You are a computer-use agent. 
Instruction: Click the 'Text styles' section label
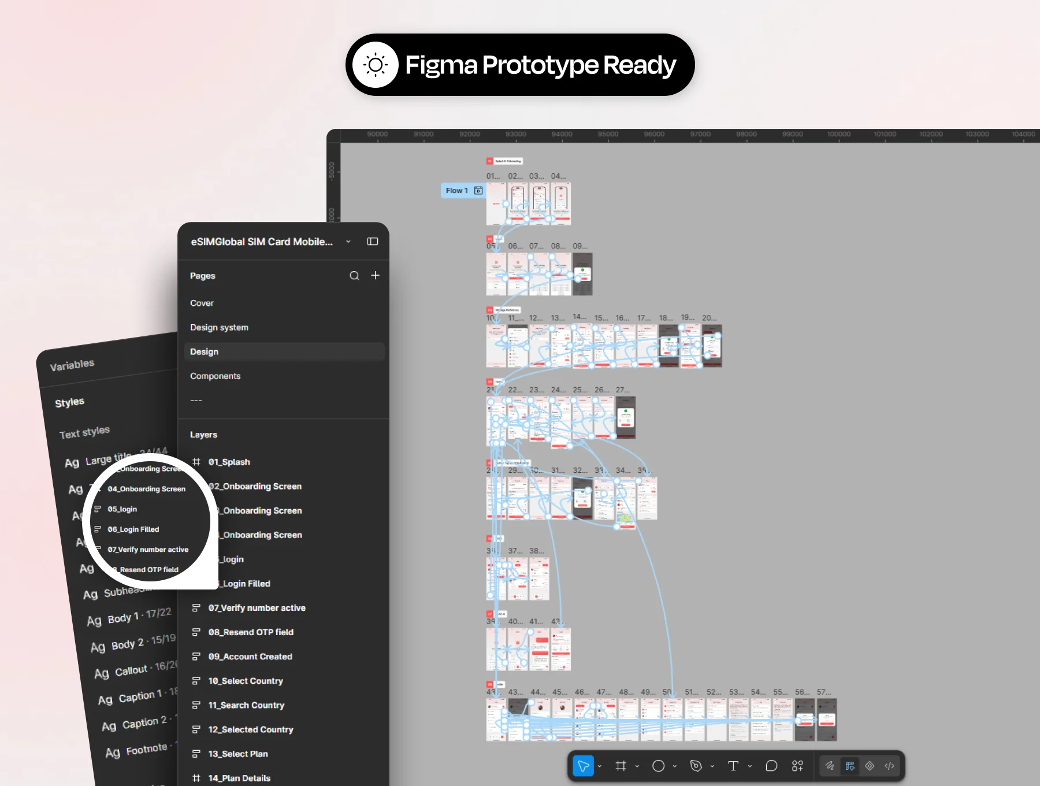(x=84, y=432)
